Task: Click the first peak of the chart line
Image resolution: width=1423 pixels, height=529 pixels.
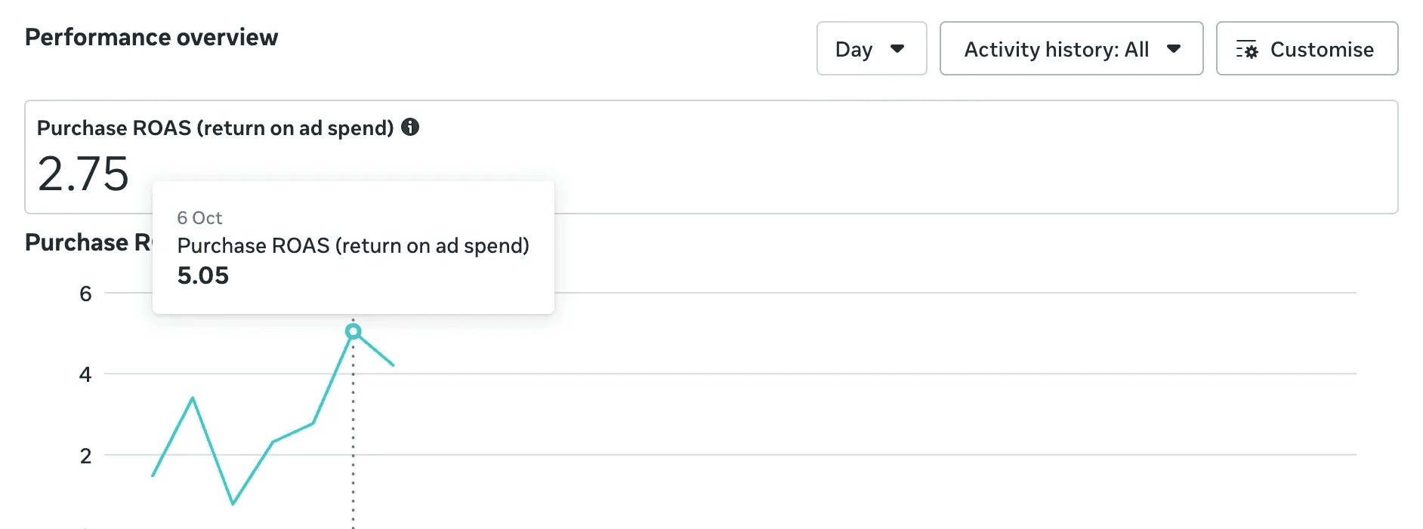Action: point(193,398)
